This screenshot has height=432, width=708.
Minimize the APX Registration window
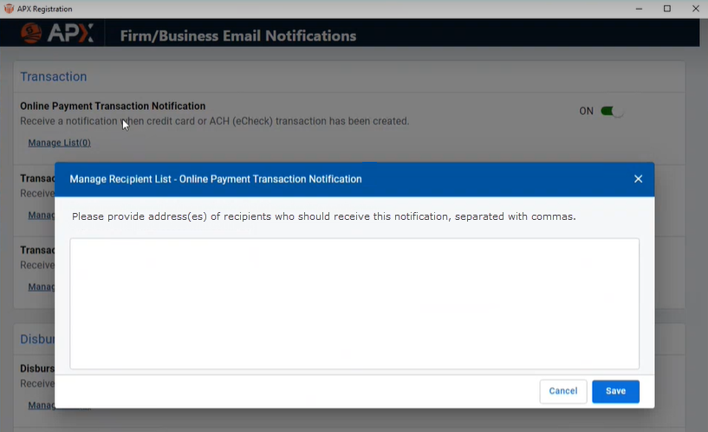point(638,9)
